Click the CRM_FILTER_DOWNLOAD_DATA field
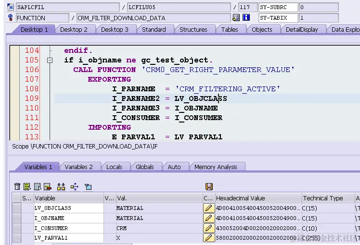360x245 pixels. pos(154,18)
